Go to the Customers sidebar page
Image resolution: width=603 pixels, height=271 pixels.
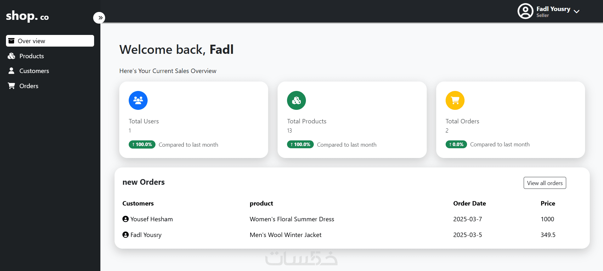34,71
